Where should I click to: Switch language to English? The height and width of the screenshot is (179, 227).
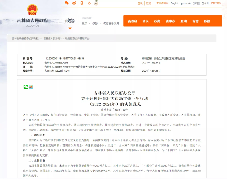[175, 3]
